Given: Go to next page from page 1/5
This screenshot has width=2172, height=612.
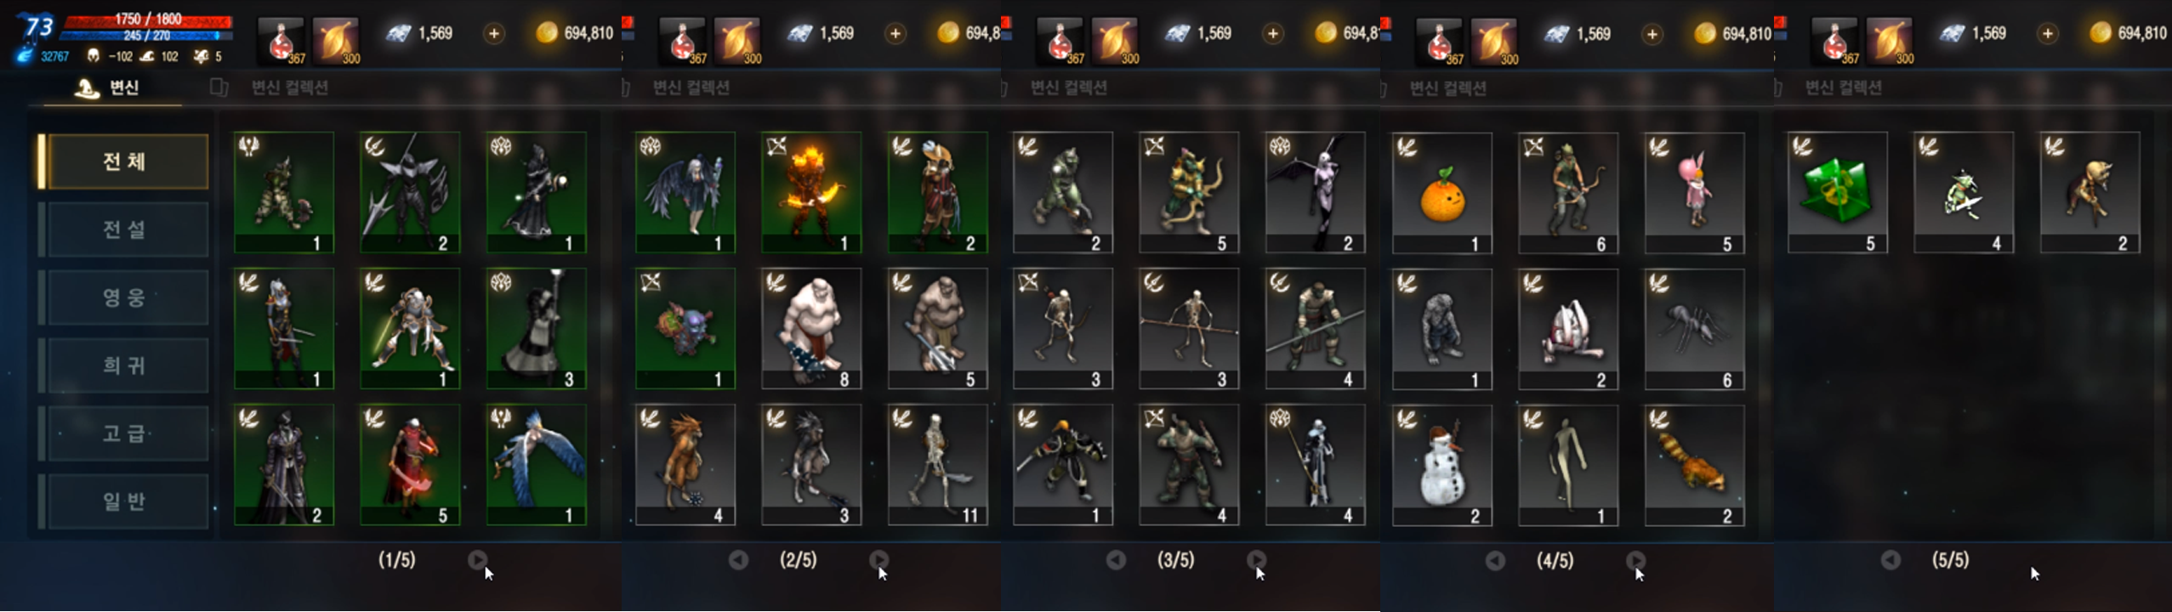Looking at the screenshot, I should [x=477, y=560].
